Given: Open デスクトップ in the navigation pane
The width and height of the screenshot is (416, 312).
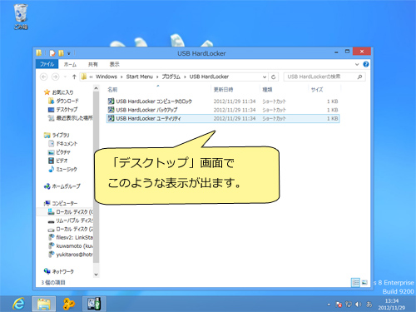Looking at the screenshot, I should 63,109.
